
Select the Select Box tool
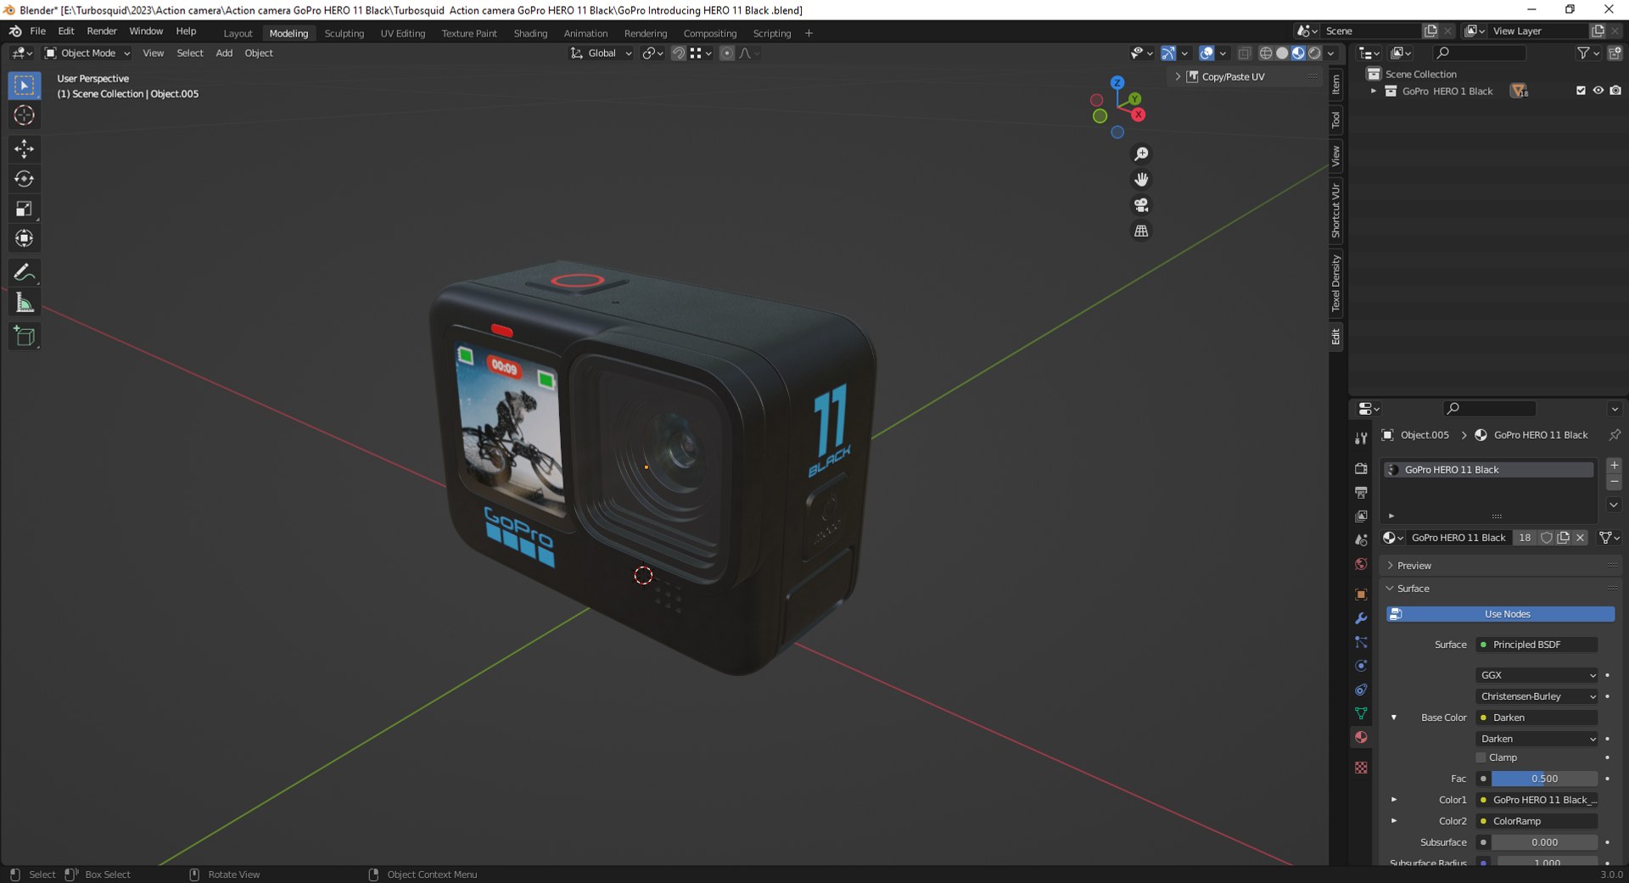[x=24, y=85]
